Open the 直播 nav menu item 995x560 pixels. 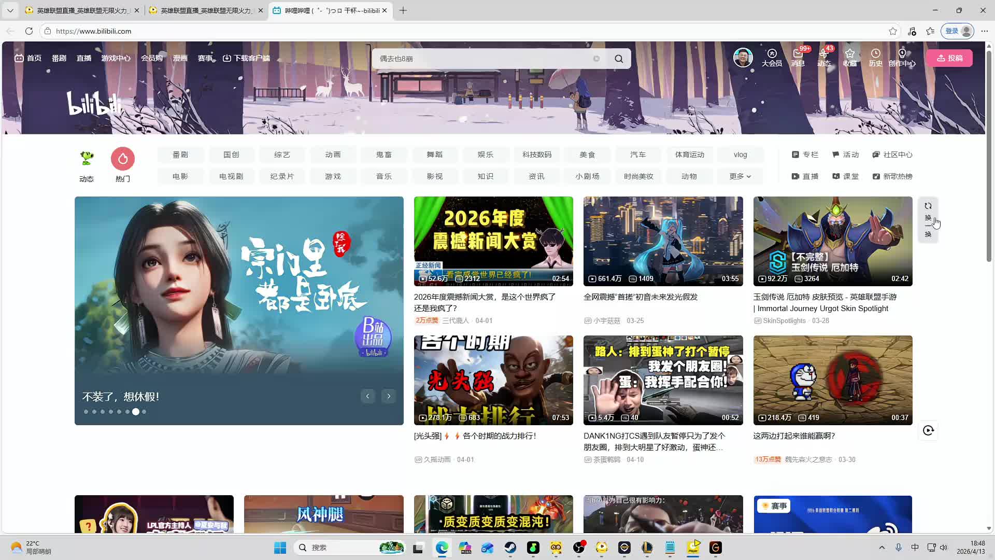84,58
